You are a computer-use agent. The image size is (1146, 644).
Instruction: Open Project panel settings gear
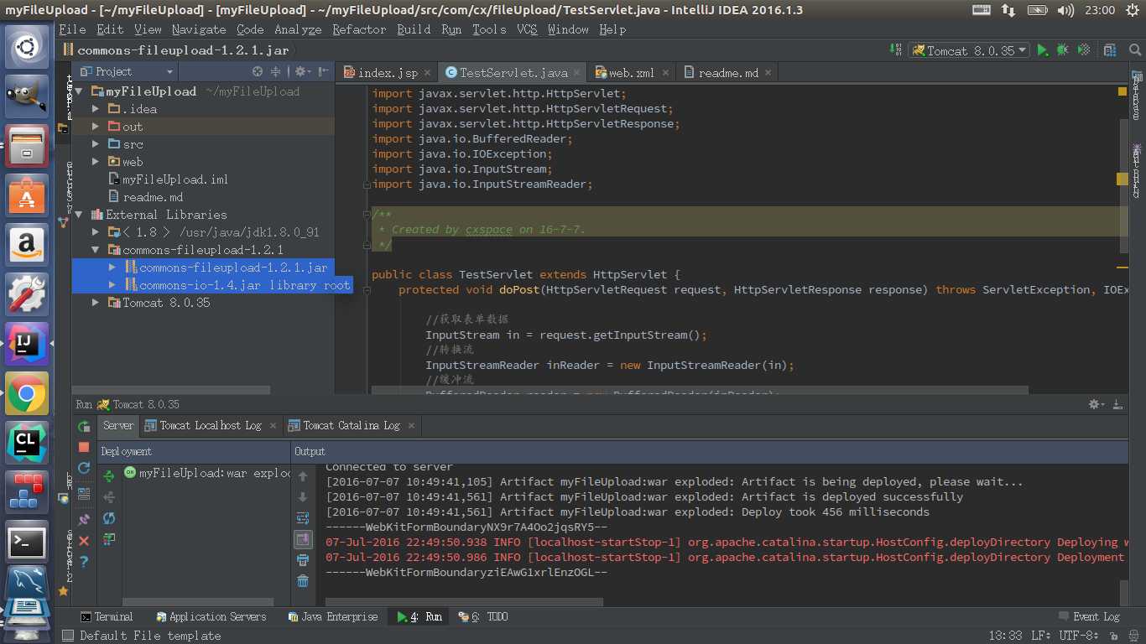pos(301,72)
